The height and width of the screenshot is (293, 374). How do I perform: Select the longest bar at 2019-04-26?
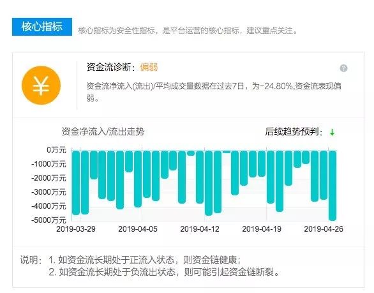click(333, 185)
